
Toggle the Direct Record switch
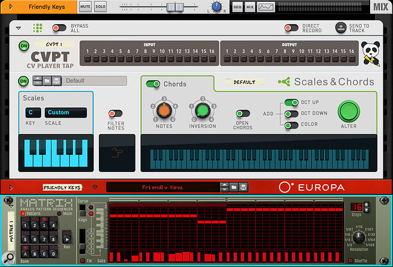click(291, 28)
